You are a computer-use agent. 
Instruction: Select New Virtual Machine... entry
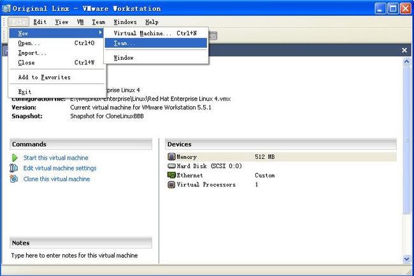click(x=156, y=33)
